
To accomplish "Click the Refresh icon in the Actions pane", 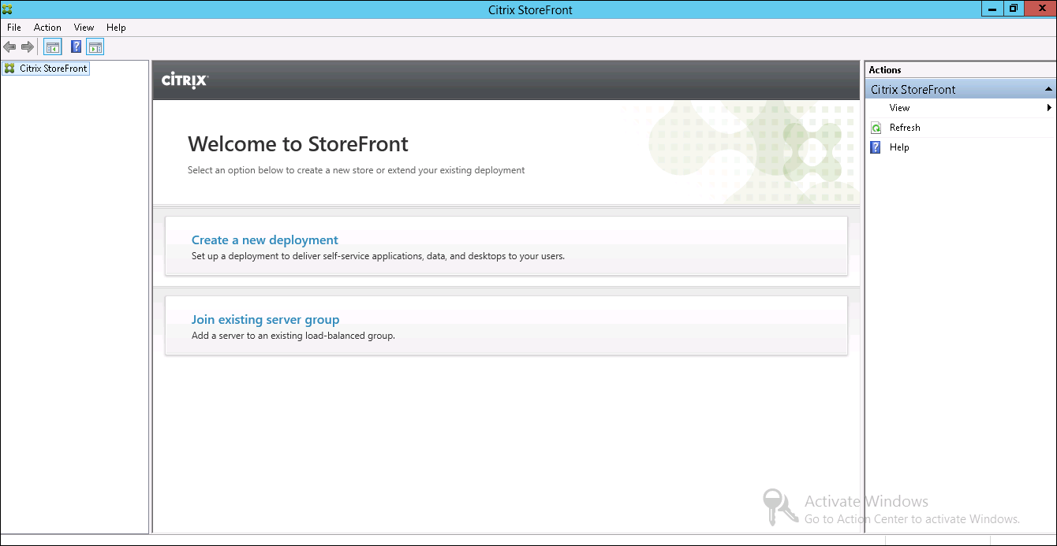I will tap(877, 127).
